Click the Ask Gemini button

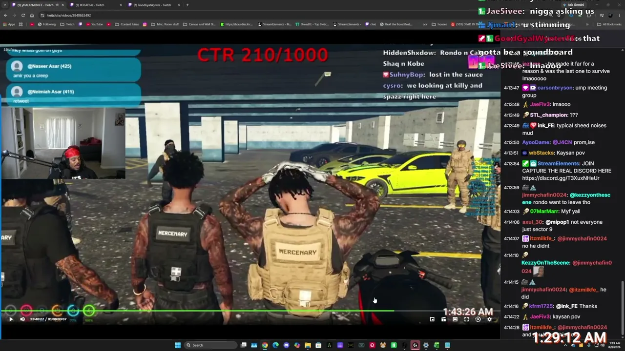point(573,5)
